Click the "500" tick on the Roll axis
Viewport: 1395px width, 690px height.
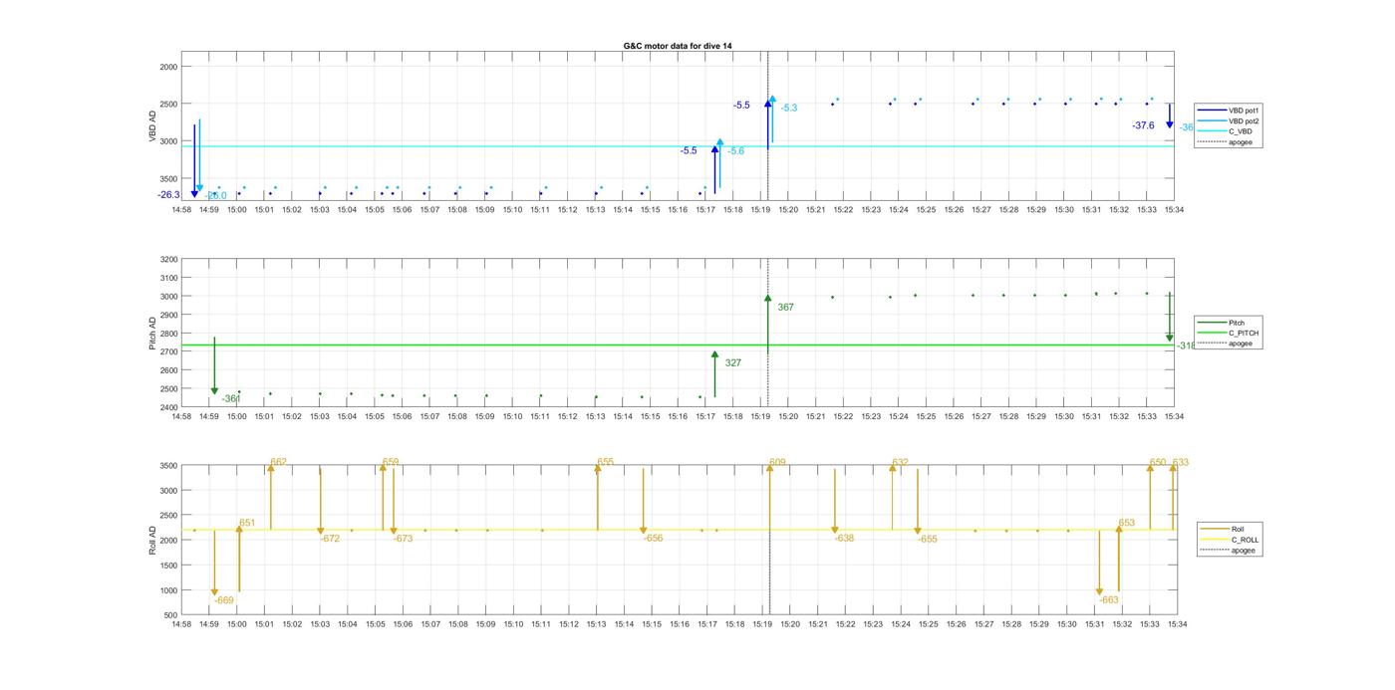tap(170, 615)
